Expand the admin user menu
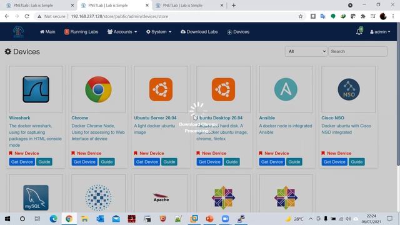The width and height of the screenshot is (400, 225). tap(380, 32)
